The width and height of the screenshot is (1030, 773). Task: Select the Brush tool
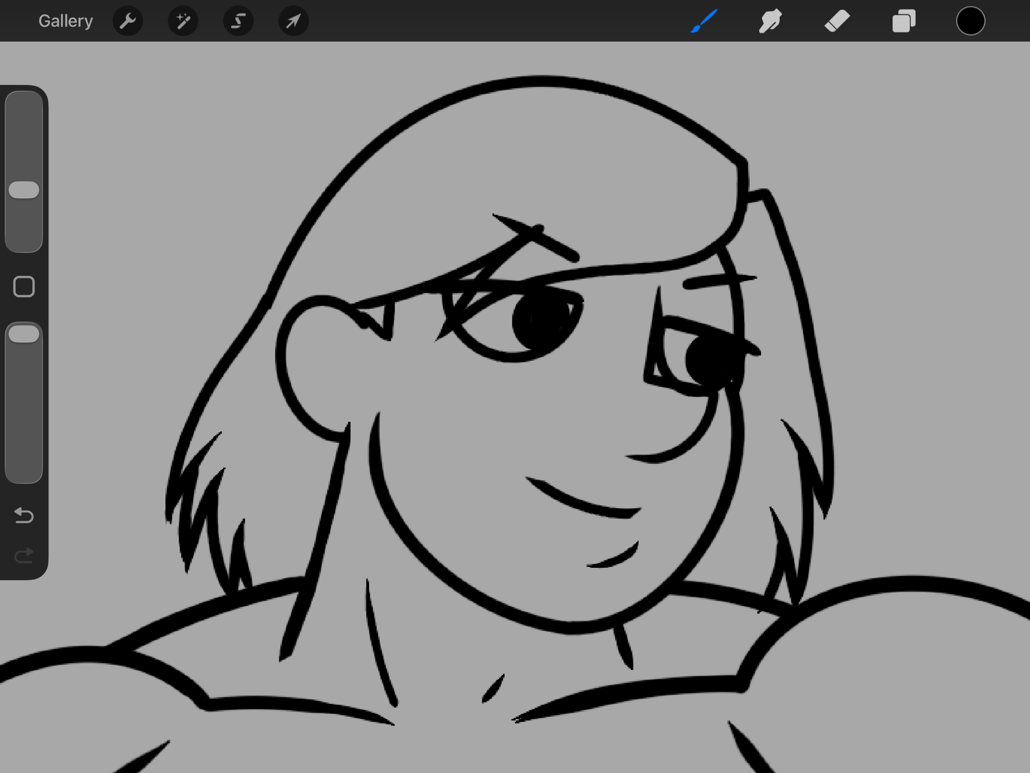(x=703, y=21)
